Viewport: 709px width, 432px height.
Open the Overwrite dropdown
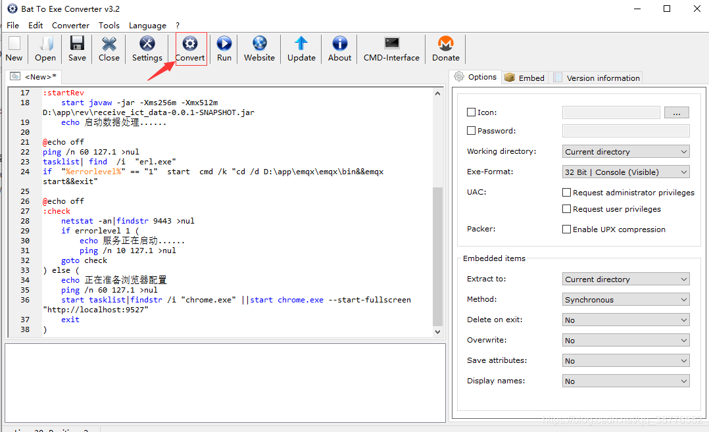(626, 340)
